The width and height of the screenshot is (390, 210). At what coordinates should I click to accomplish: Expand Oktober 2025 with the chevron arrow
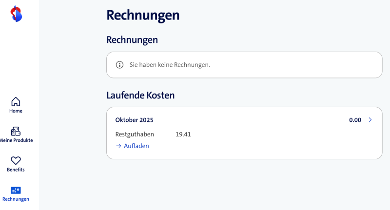point(370,120)
